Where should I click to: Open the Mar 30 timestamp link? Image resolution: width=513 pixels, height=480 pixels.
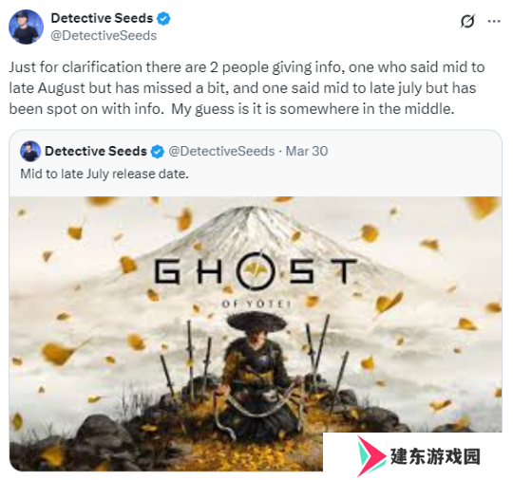307,151
